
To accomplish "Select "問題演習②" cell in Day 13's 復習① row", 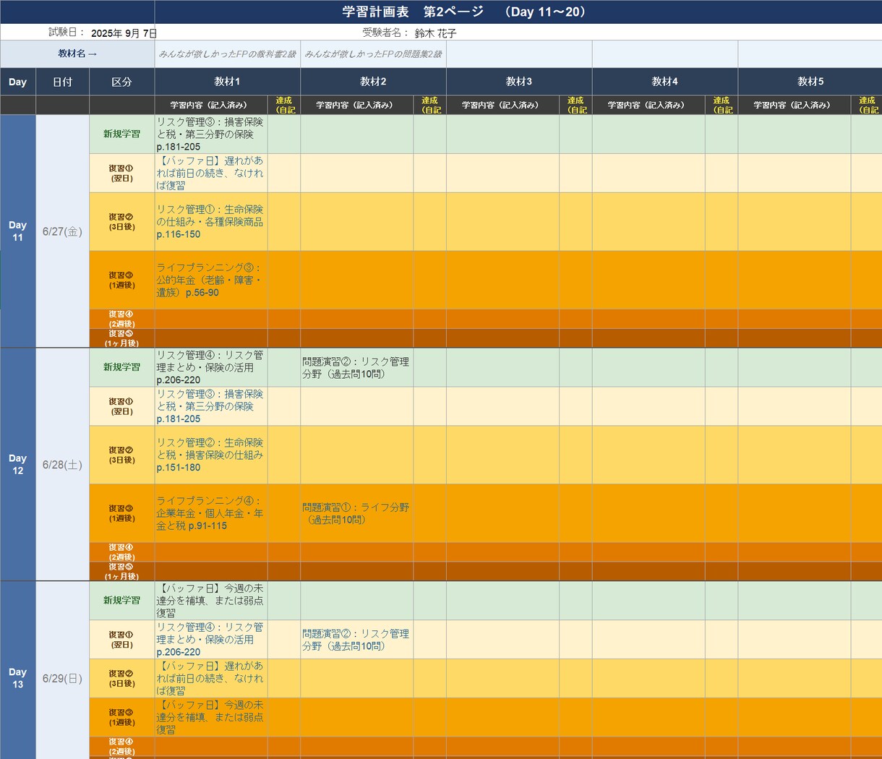I will point(357,640).
